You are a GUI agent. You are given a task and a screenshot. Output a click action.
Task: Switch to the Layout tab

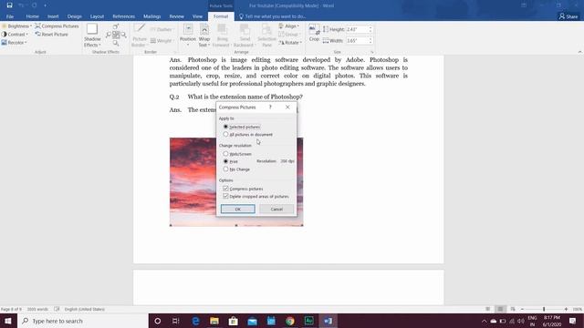pyautogui.click(x=97, y=16)
